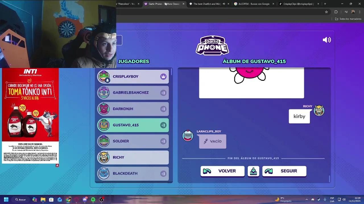This screenshot has width=364, height=204.
Task: Open the ESP LAA language switcher
Action: (332, 199)
